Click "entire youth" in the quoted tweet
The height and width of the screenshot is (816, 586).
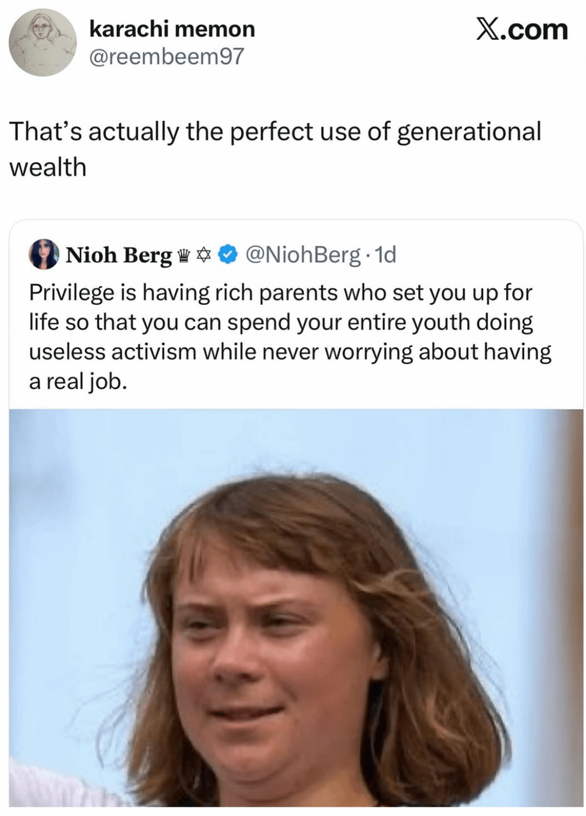[x=408, y=323]
